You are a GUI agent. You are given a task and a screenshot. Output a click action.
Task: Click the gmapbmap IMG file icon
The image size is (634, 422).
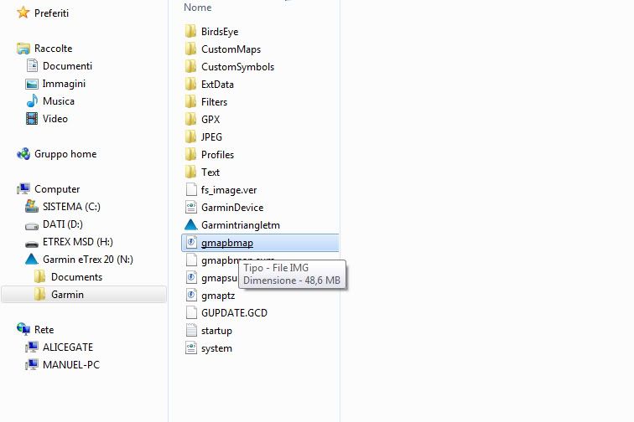[191, 242]
